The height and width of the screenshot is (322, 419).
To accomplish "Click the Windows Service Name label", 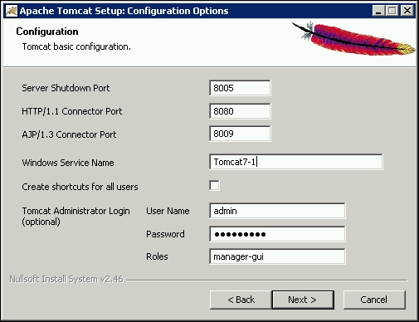I will pos(68,163).
